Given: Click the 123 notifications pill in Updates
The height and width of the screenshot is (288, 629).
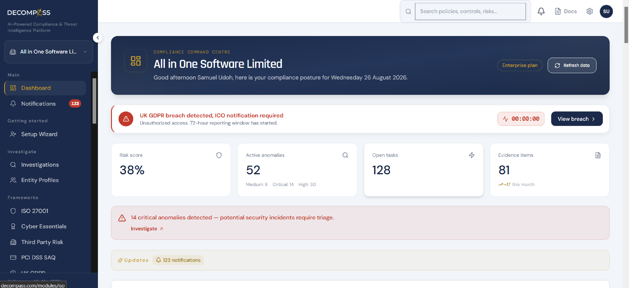Looking at the screenshot, I should point(178,260).
